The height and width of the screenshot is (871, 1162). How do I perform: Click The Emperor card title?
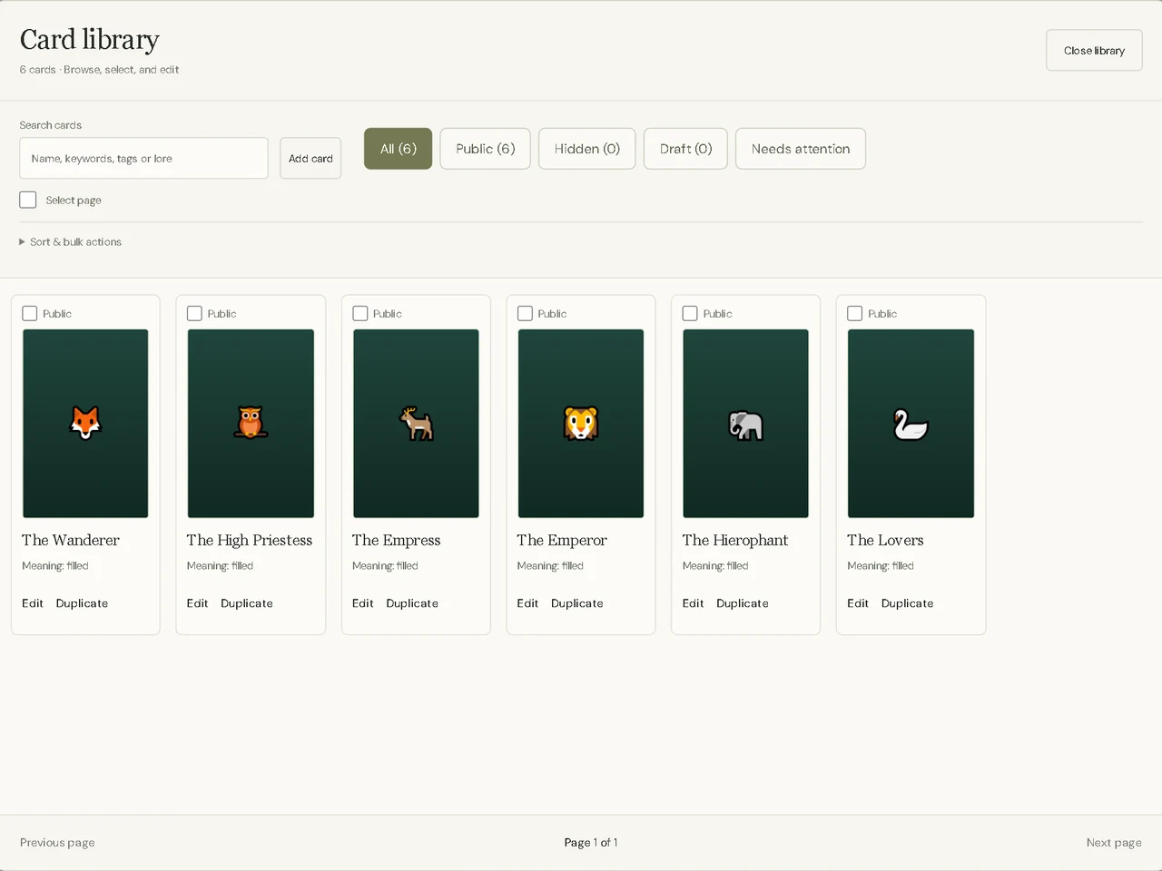(x=562, y=541)
